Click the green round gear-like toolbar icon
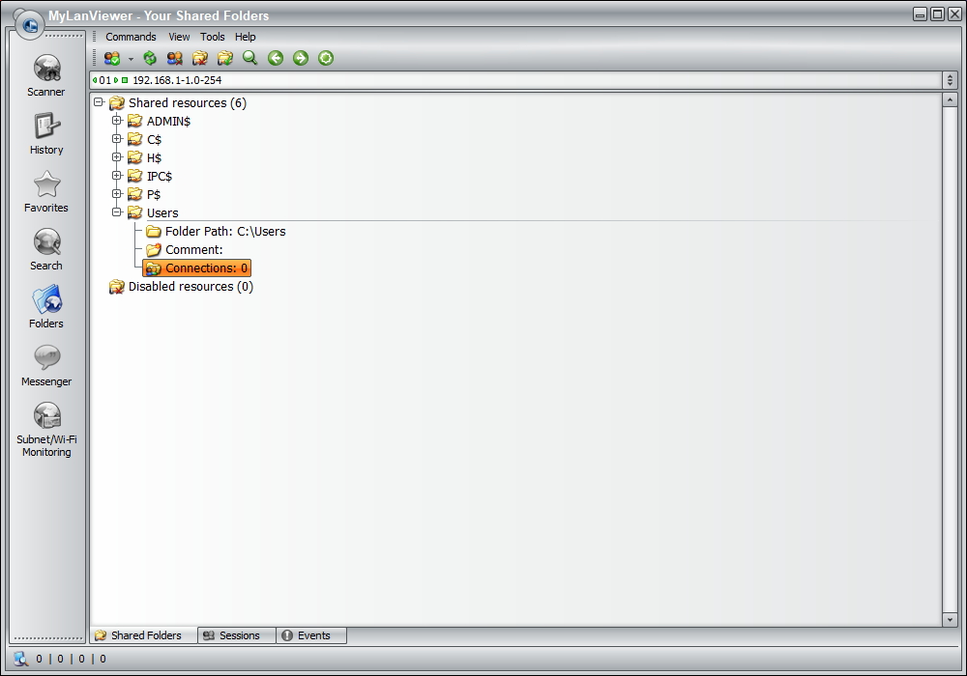 [326, 58]
